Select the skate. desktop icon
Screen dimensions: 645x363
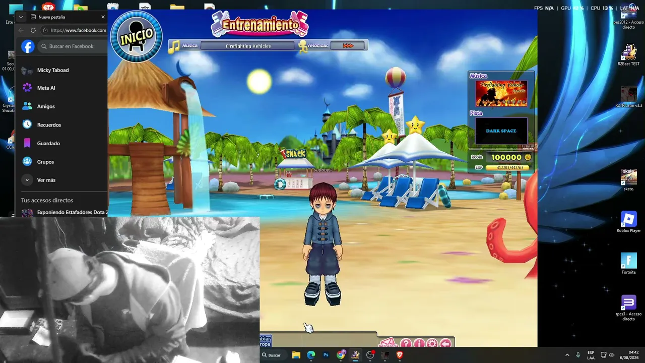pyautogui.click(x=628, y=180)
